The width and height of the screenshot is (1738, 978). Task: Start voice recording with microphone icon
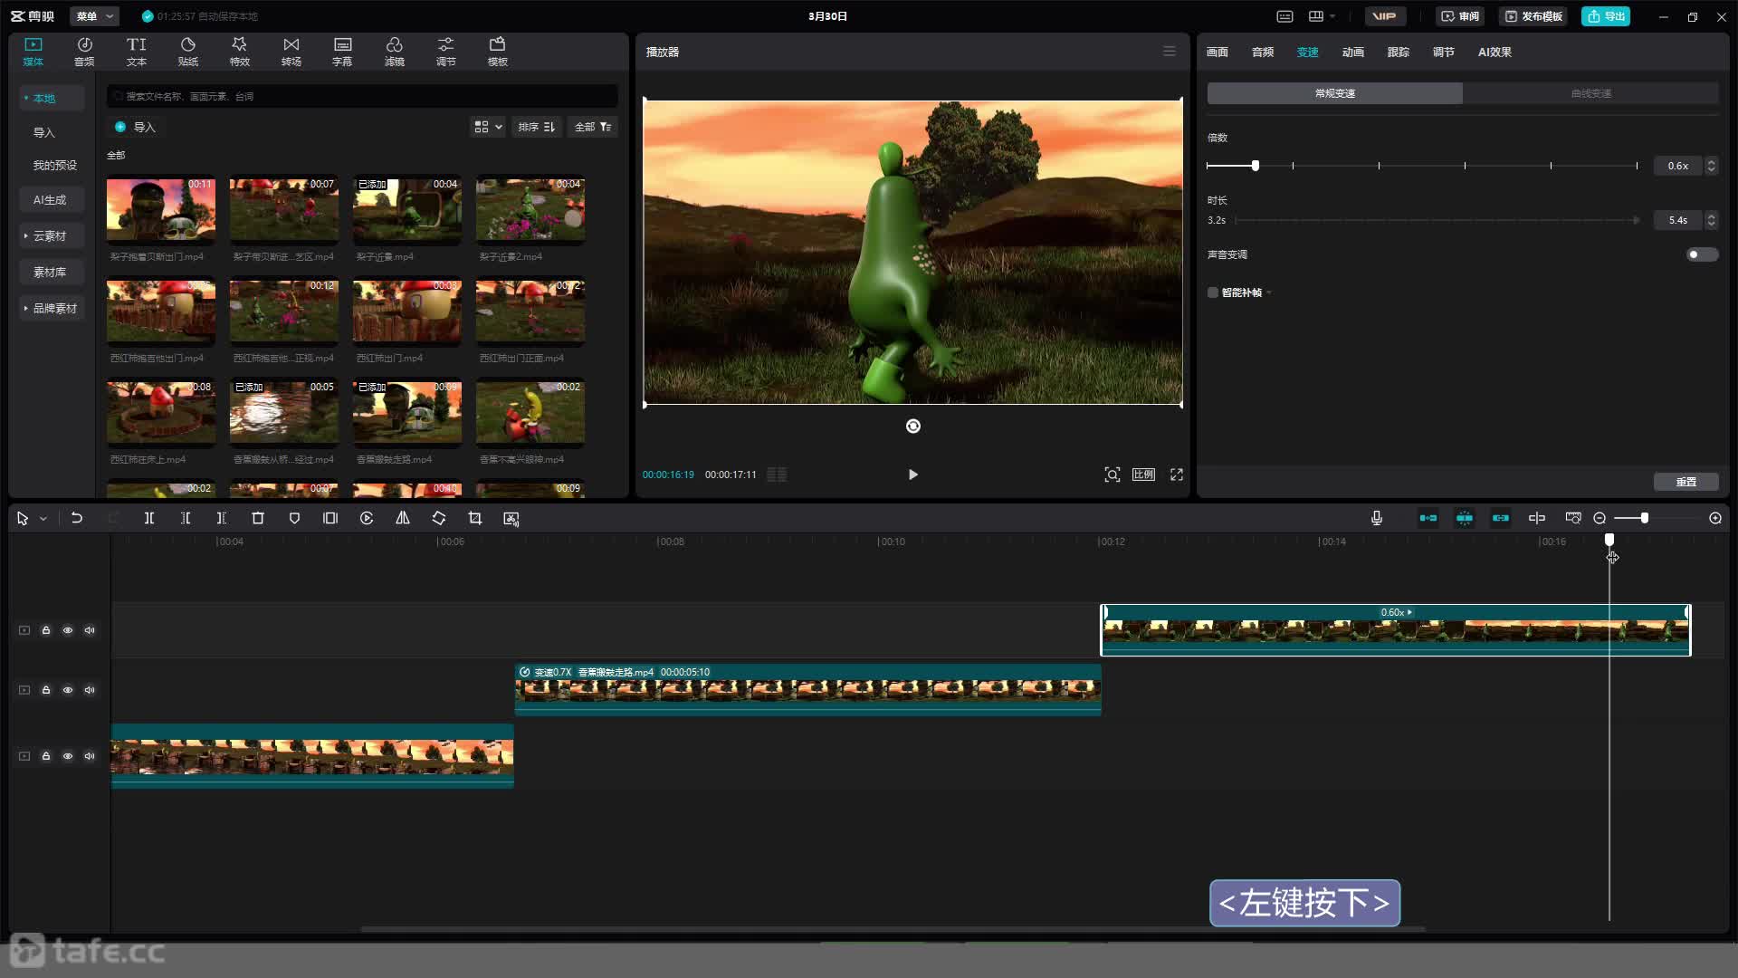[1377, 518]
